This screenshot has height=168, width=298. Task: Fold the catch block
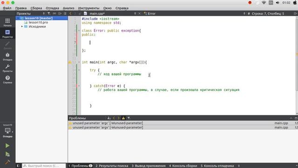click(79, 86)
